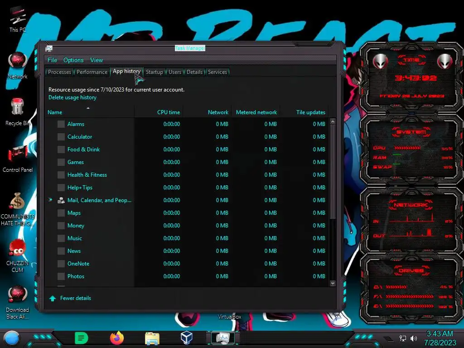This screenshot has height=348, width=464.
Task: Switch to the Performance tab
Action: click(x=92, y=72)
